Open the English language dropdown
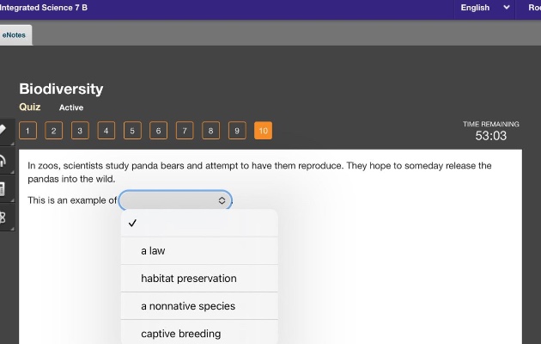541x344 pixels. pos(485,8)
